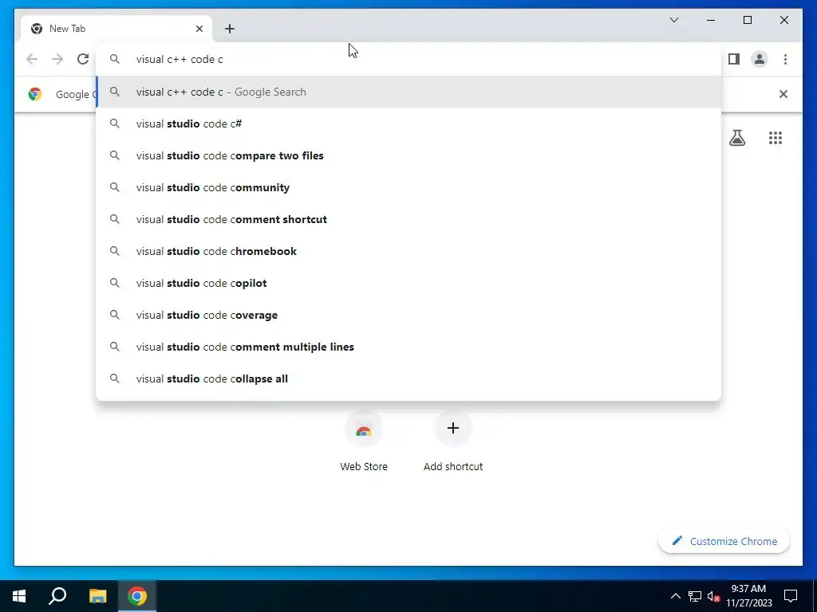
Task: Click the Customize Chrome button
Action: (724, 541)
